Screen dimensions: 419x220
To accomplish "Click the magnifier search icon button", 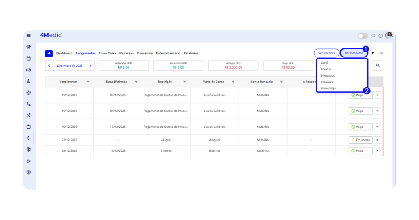I will pos(378,66).
